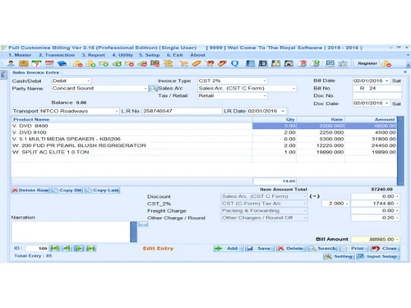Go to the next entry record

coord(79,248)
